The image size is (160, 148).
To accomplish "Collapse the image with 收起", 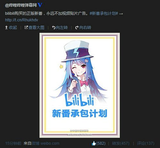I will point(13,27).
